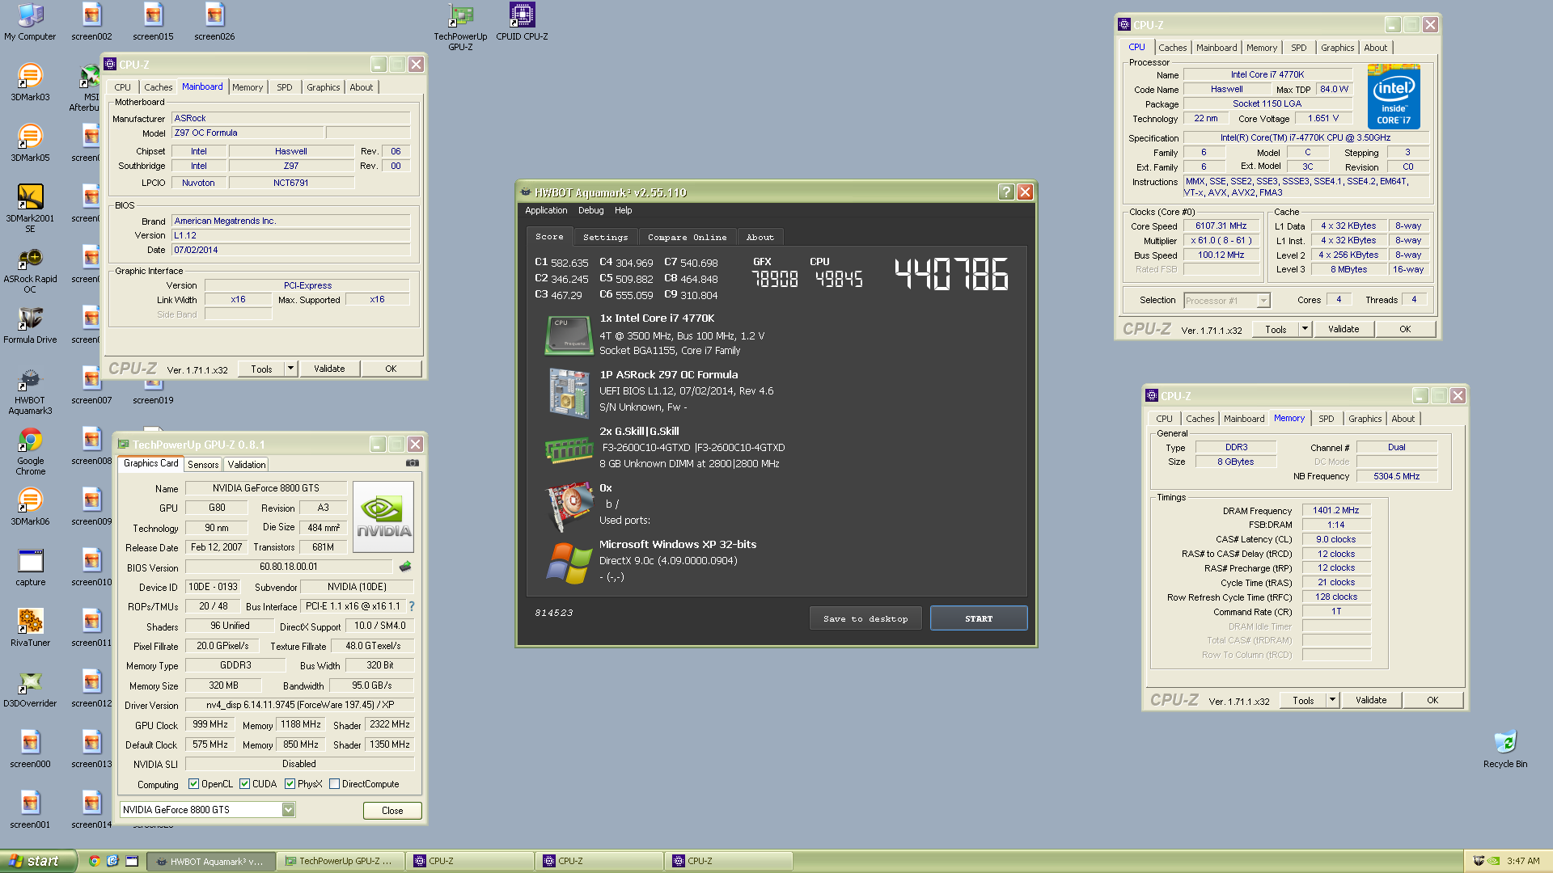Open My Computer desktop icon
1553x873 pixels.
[30, 21]
